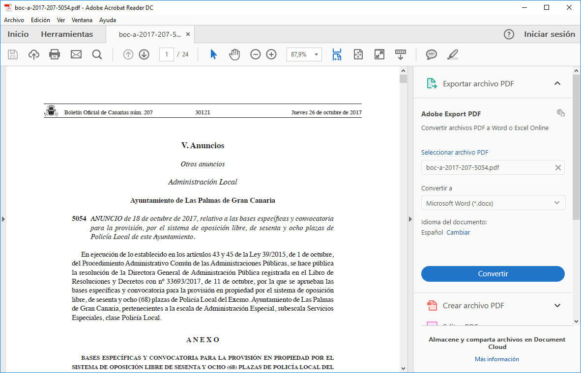The image size is (581, 373).
Task: Expand the Crear archivo PDF section
Action: [557, 305]
